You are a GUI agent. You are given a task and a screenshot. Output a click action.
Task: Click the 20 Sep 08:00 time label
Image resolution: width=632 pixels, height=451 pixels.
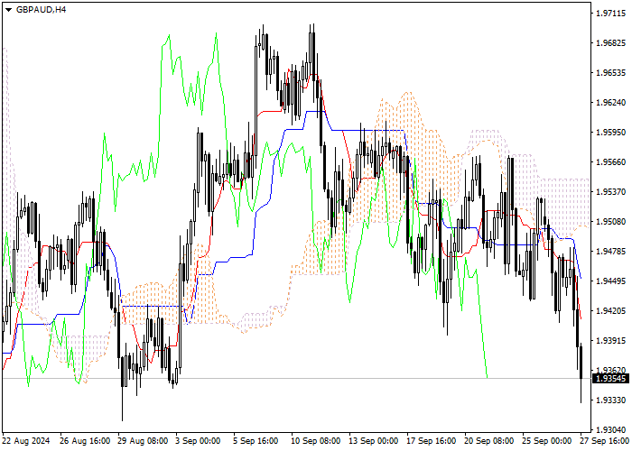coord(489,441)
